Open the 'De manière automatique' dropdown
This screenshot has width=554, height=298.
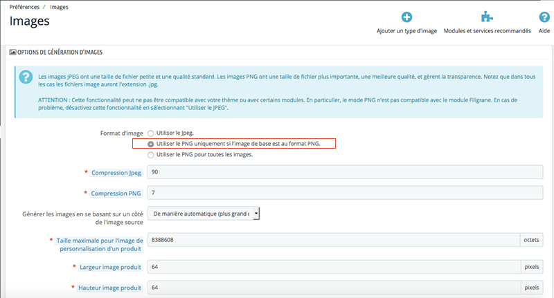(x=204, y=214)
